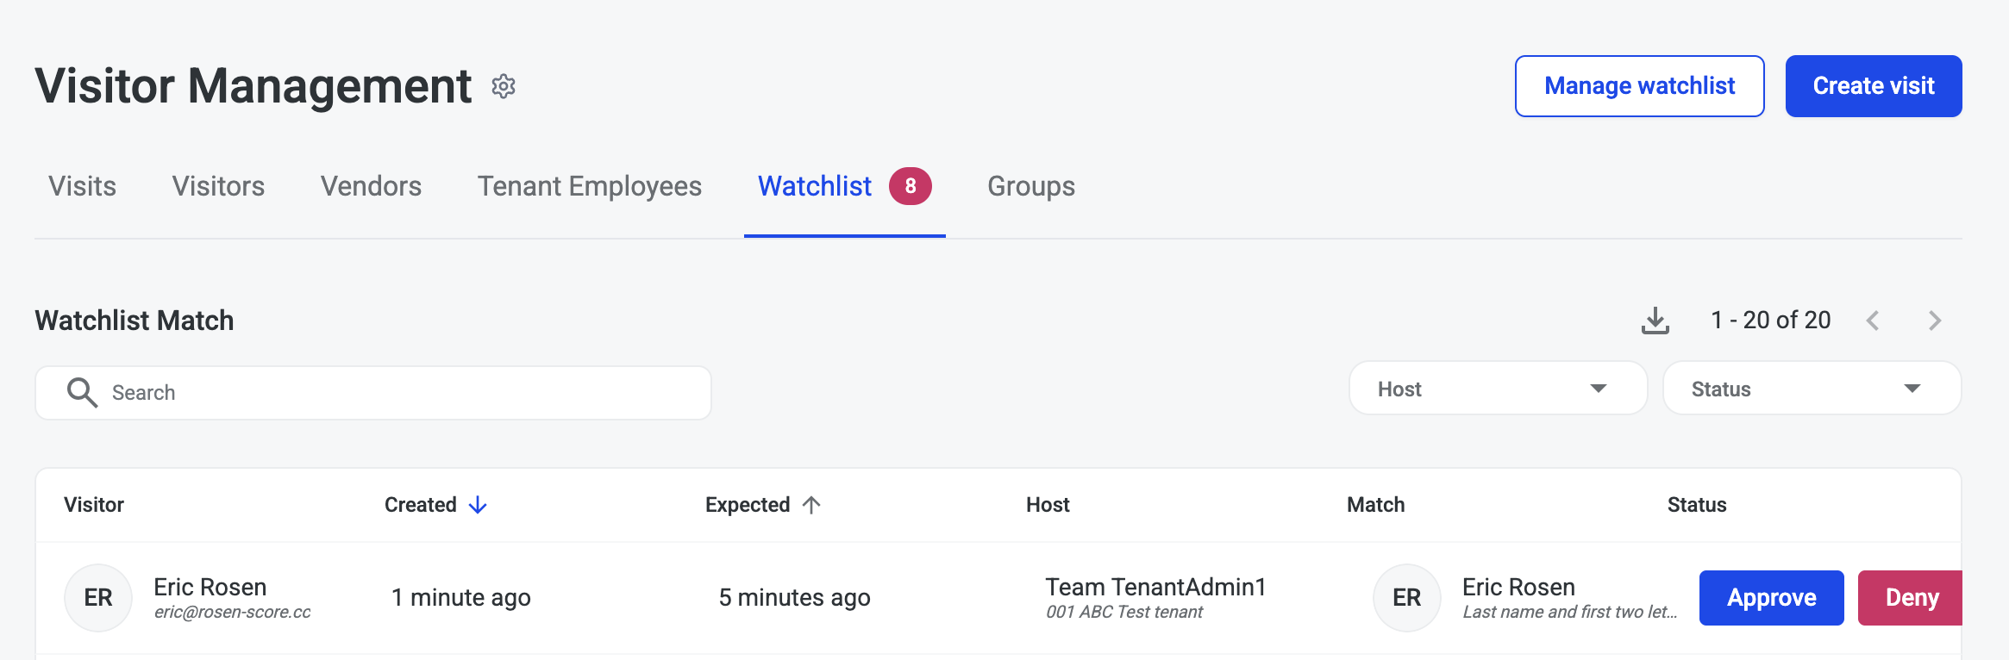The width and height of the screenshot is (2009, 660).
Task: Go to next page of results
Action: pos(1935,321)
